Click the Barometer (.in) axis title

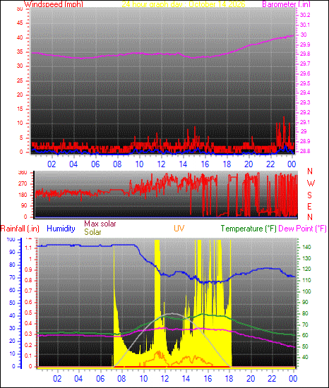[286, 4]
